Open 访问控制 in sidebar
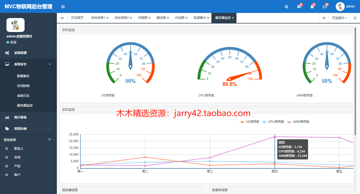This screenshot has height=194, width=360. click(23, 86)
